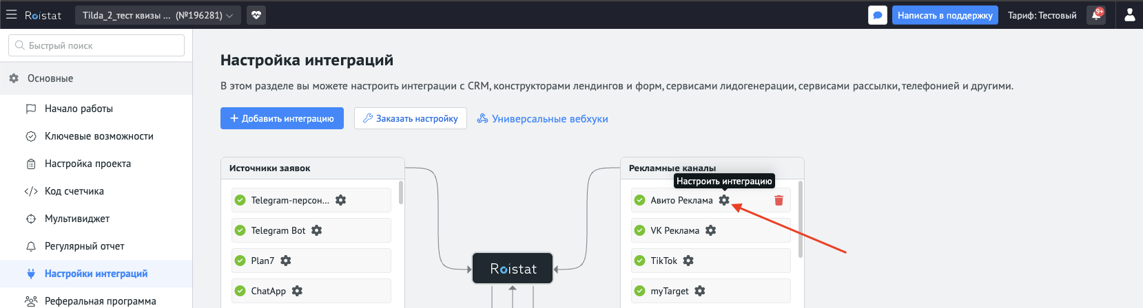Click green status check of Telegram-персон...

(240, 200)
